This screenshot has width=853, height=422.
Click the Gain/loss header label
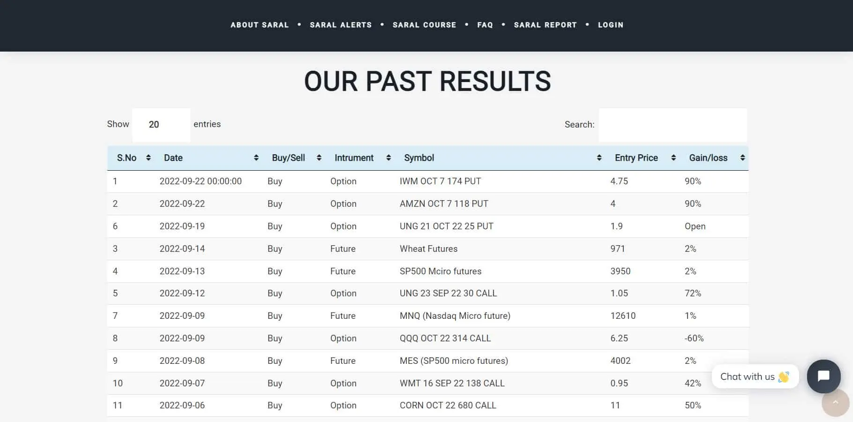pyautogui.click(x=708, y=158)
